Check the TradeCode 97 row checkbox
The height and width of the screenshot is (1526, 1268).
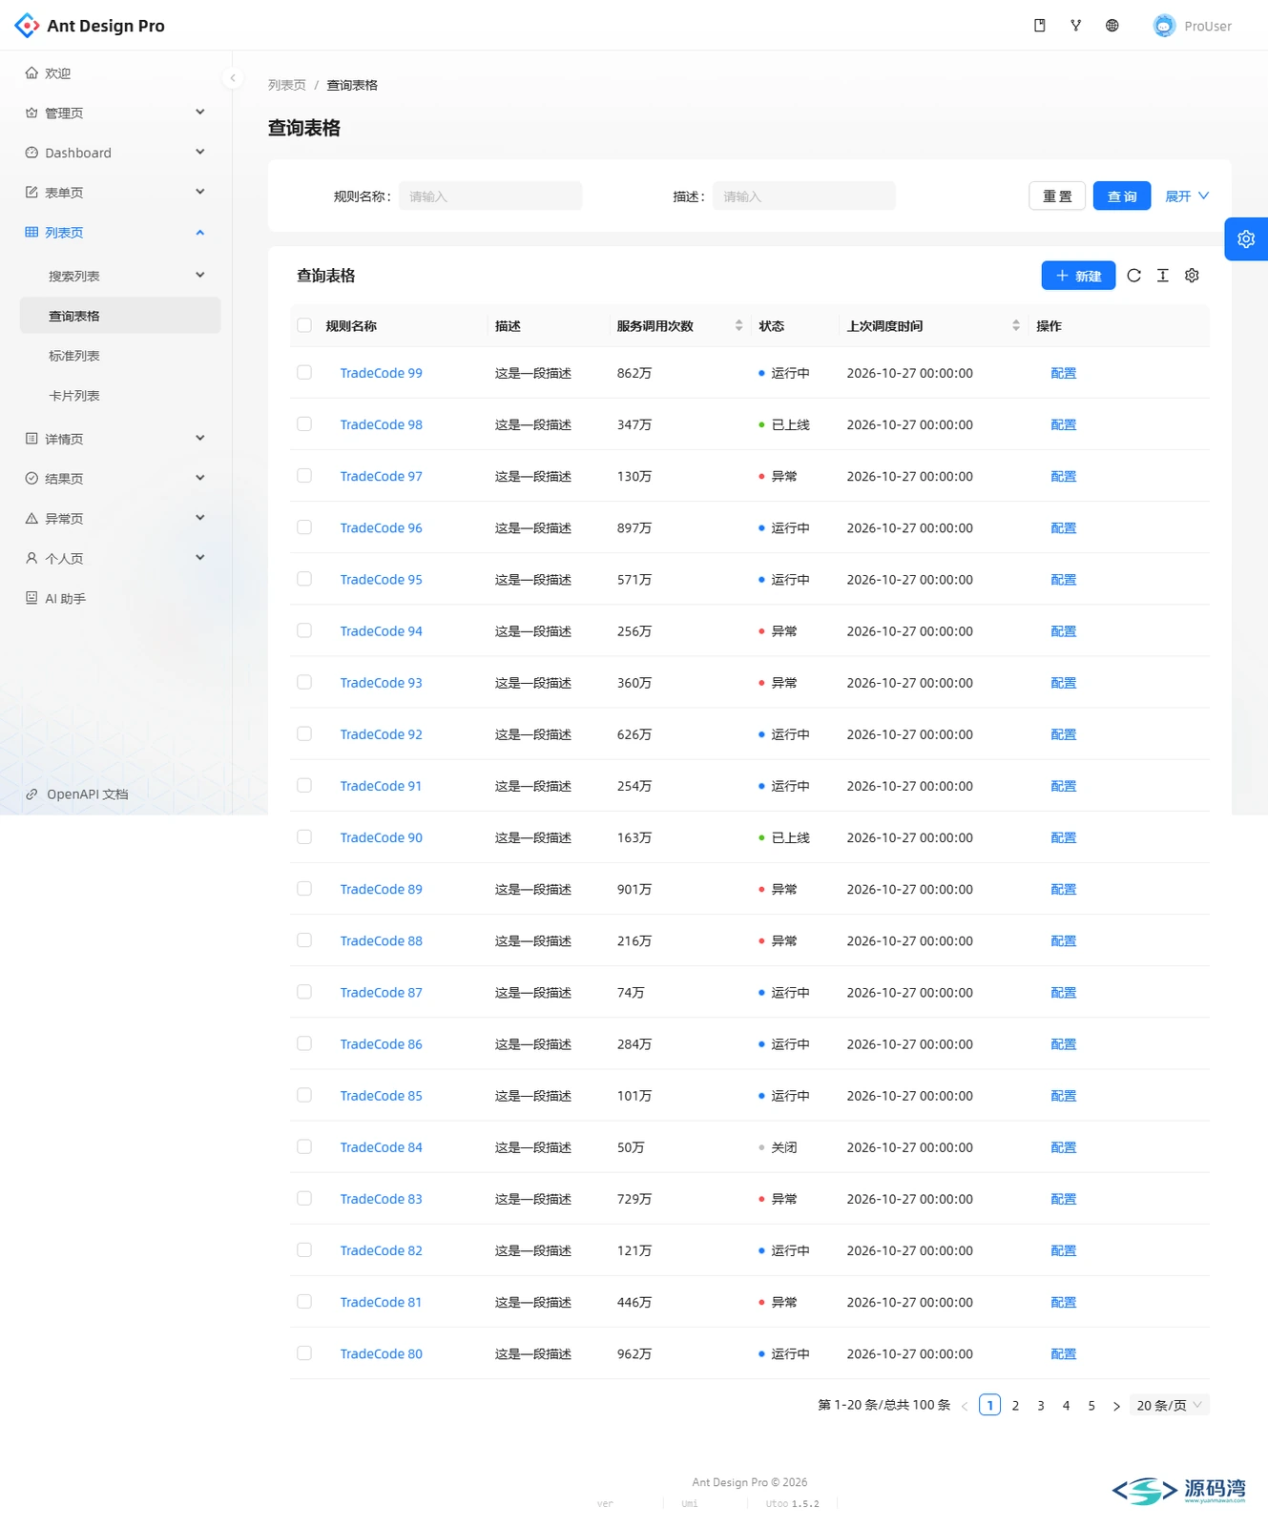coord(304,476)
